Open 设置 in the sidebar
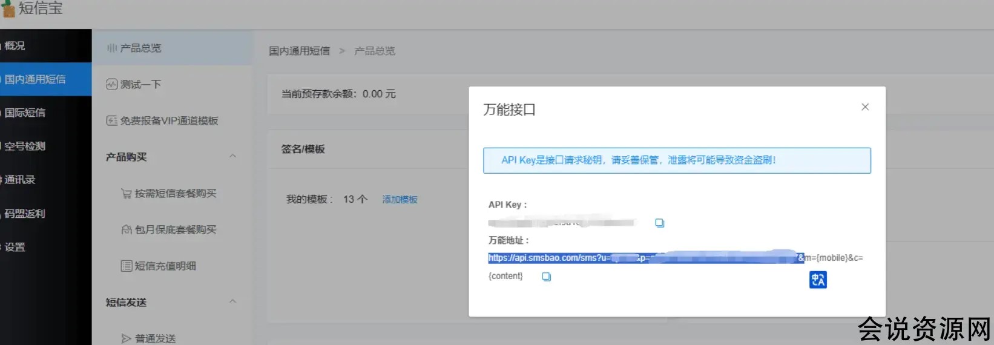This screenshot has width=994, height=345. click(x=45, y=247)
